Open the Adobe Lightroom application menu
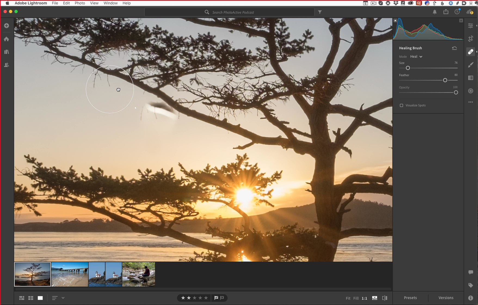This screenshot has width=478, height=305. [31, 3]
